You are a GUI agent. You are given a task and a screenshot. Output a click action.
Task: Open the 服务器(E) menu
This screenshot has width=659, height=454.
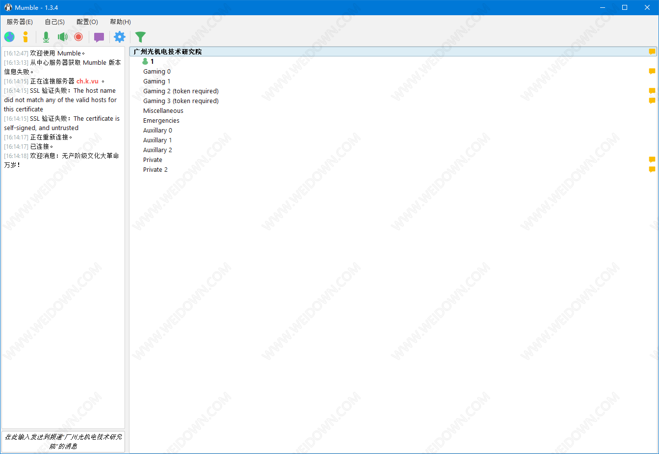(20, 22)
